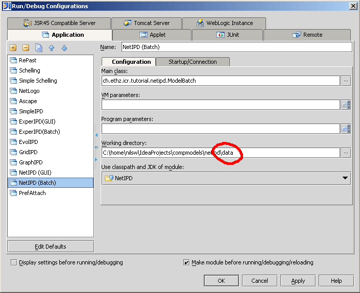The height and width of the screenshot is (293, 360).
Task: Select the NetIPD (GUI) configuration
Action: coord(51,173)
